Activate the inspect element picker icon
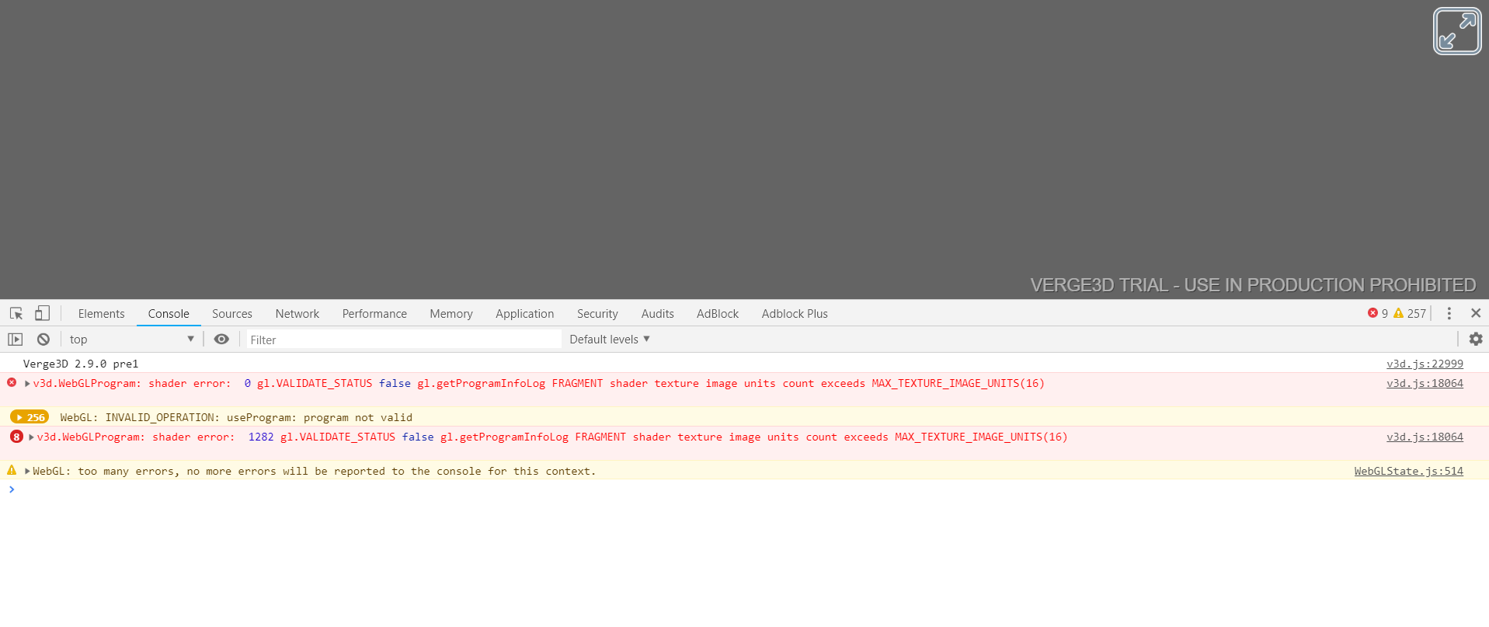1489x627 pixels. pyautogui.click(x=16, y=313)
